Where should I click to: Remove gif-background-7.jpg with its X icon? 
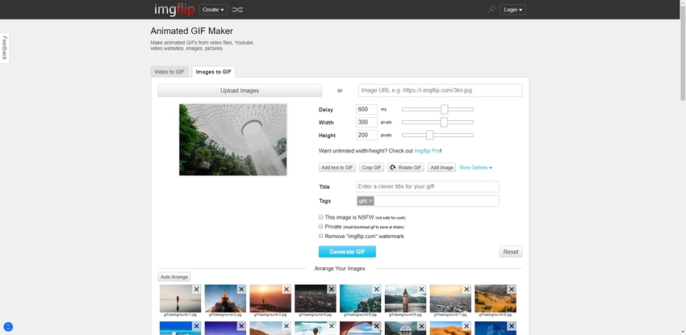(x=466, y=289)
